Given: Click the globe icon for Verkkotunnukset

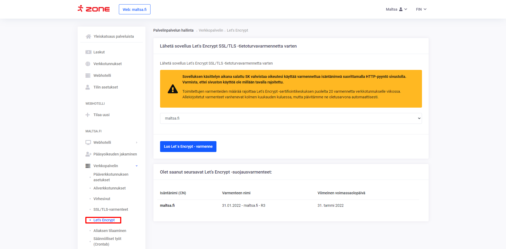Looking at the screenshot, I should 88,64.
